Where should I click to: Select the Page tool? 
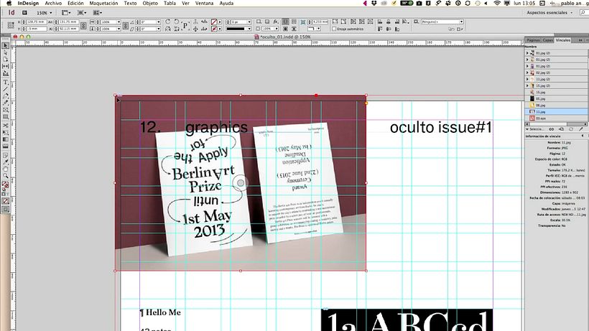pyautogui.click(x=6, y=60)
